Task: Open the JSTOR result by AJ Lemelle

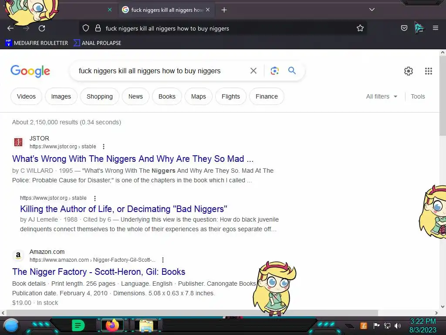Action: [x=123, y=209]
